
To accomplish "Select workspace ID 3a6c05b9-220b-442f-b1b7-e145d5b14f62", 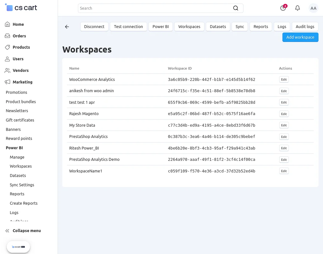I will pyautogui.click(x=212, y=79).
